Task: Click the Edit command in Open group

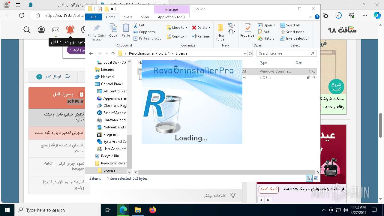Action: (x=264, y=32)
